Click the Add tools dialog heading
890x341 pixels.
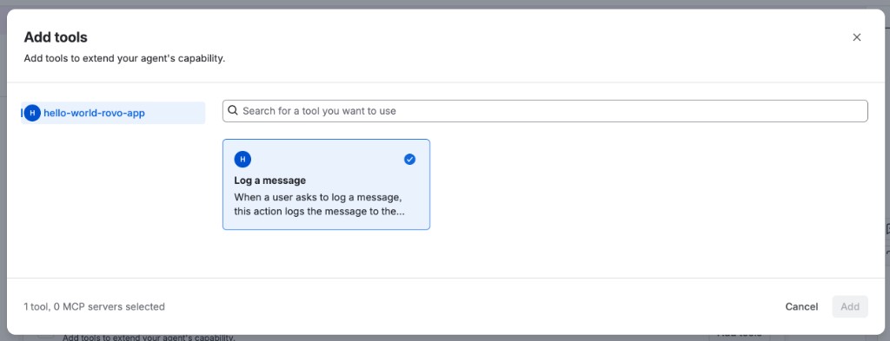(x=56, y=37)
